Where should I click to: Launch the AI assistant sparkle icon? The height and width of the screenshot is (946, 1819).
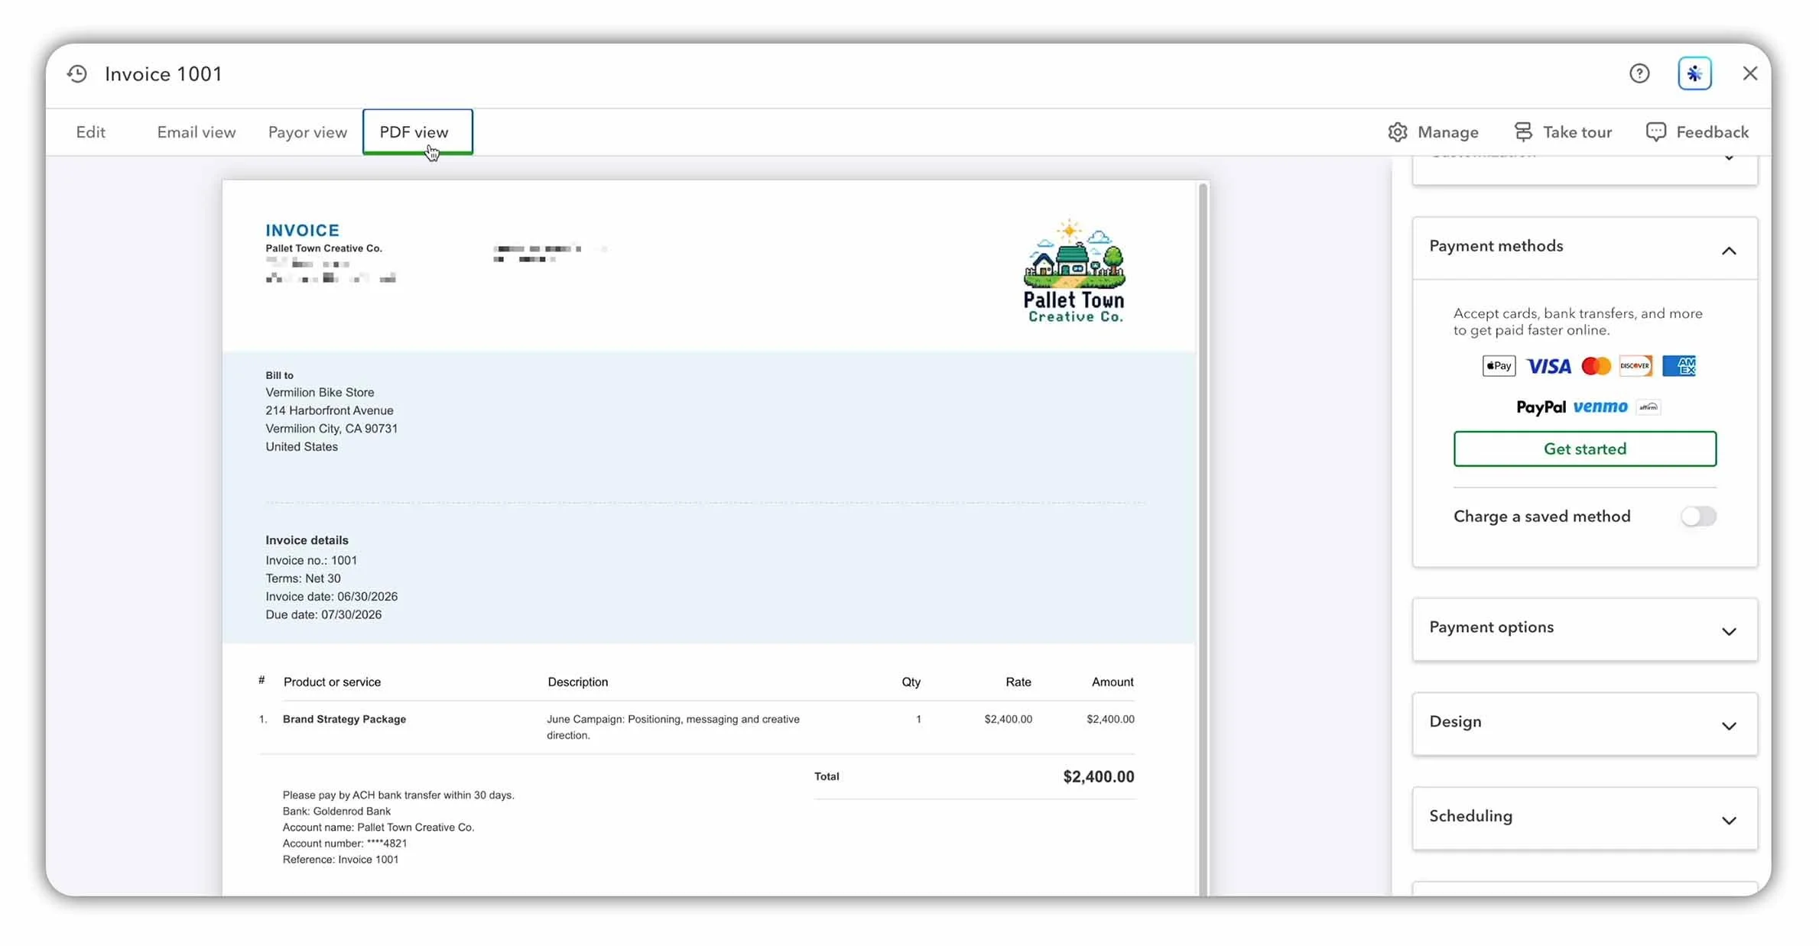1694,73
